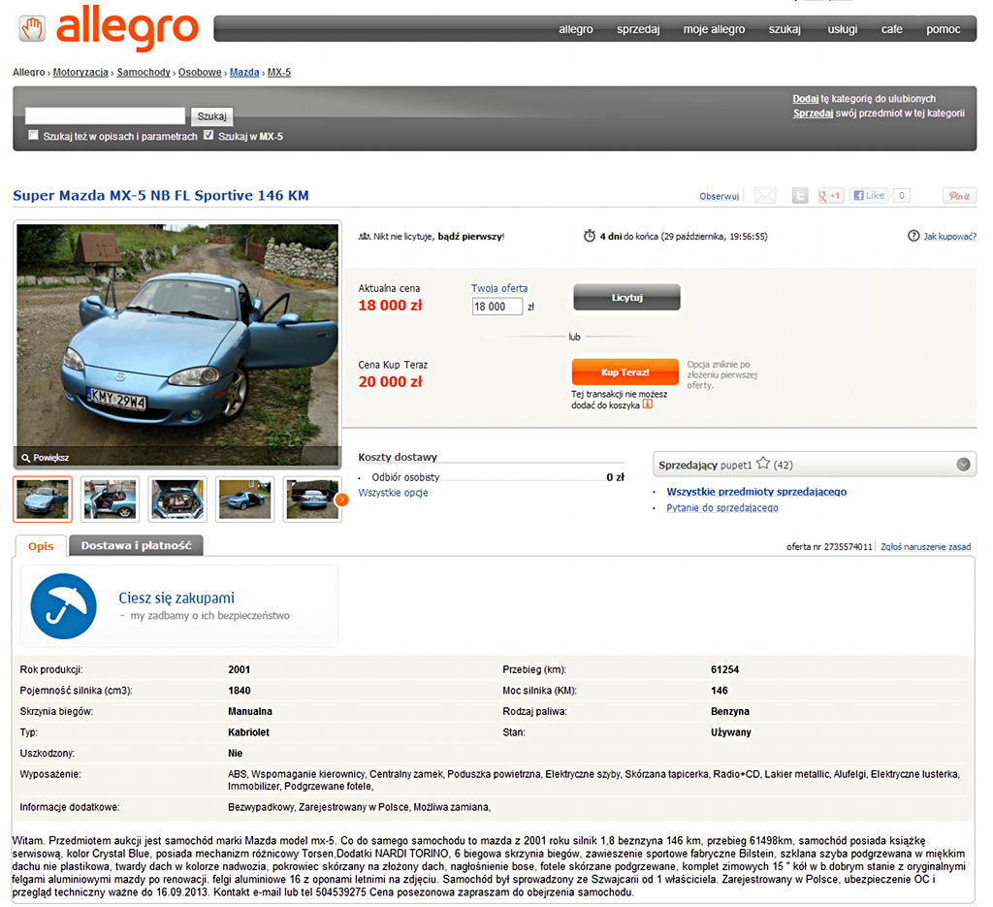Select the engine bay photo thumbnail
This screenshot has height=907, width=993.
[177, 500]
